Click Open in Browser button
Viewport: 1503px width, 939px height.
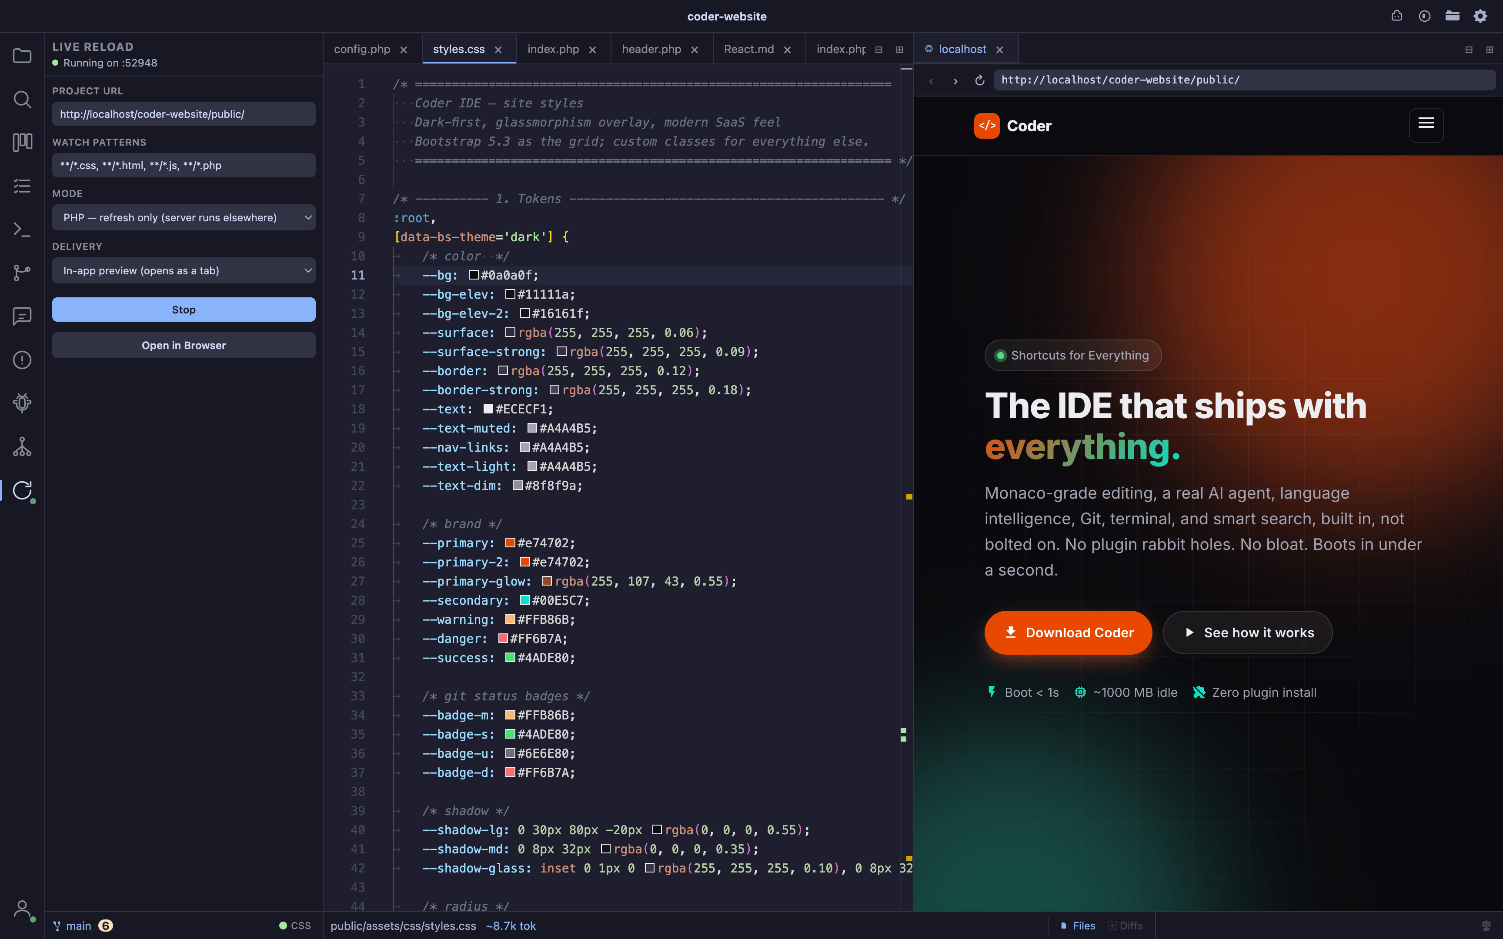[184, 345]
